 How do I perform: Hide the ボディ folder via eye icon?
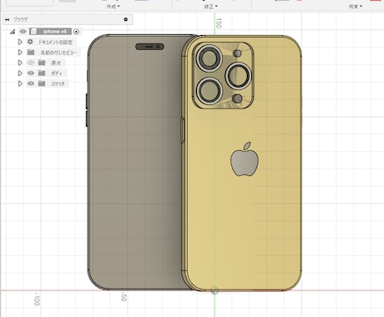(x=31, y=73)
